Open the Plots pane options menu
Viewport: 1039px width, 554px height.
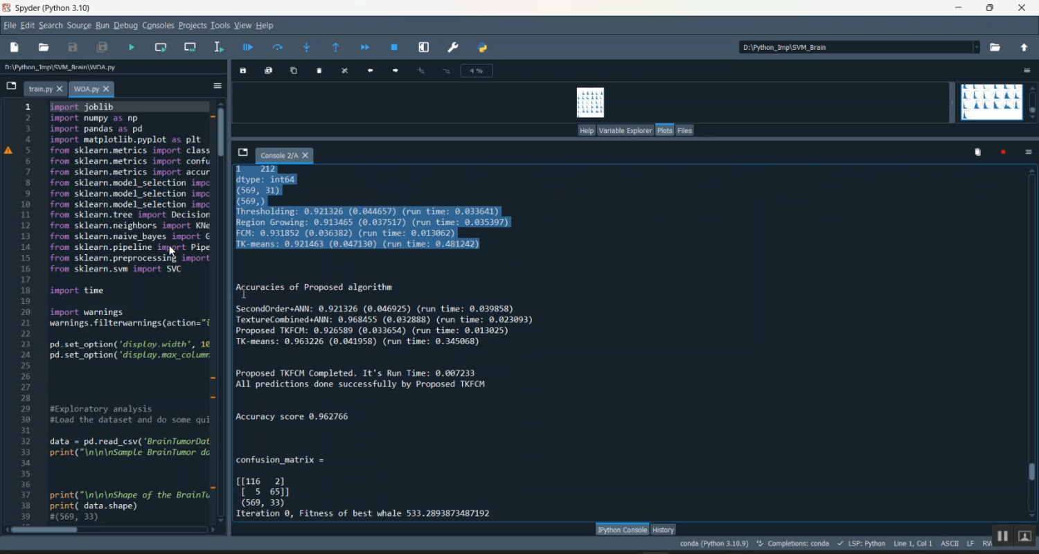pos(1027,71)
